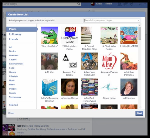Clear the people or pages search field
150x138 pixels.
click(x=138, y=21)
